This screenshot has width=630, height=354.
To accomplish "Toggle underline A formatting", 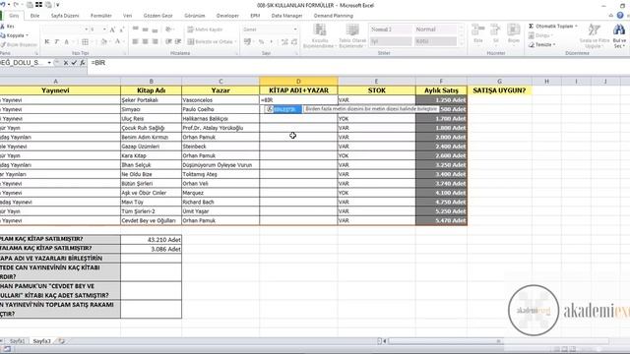I will 67,41.
